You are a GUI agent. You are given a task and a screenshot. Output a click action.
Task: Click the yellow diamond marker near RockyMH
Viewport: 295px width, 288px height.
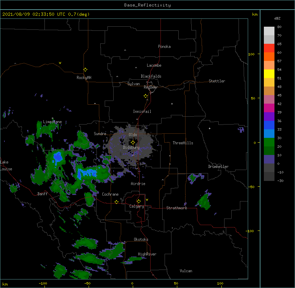(x=86, y=70)
